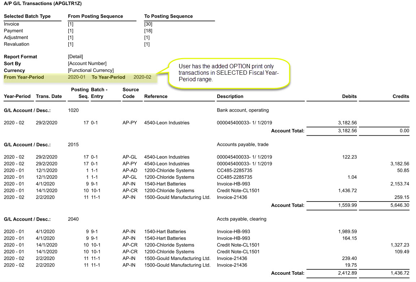The image size is (416, 282).
Task: Click account 2015 total credits 5,646.30
Action: pos(399,205)
